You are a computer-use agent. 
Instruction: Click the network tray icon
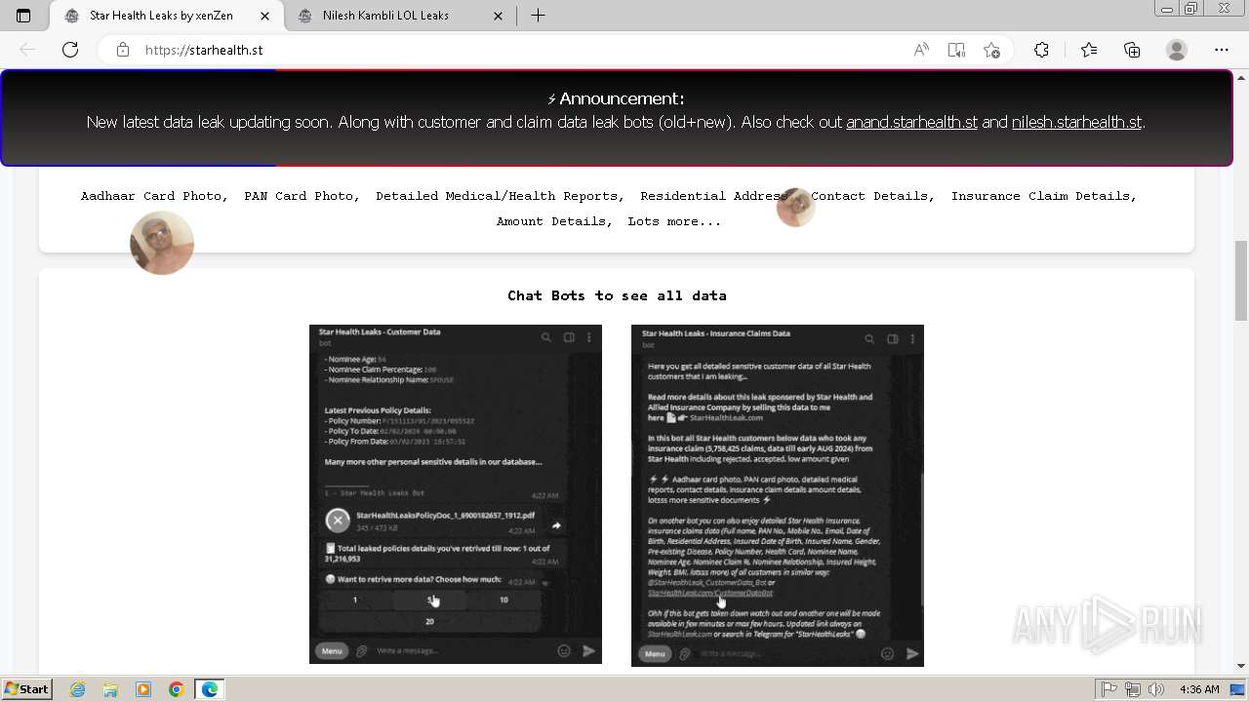[1134, 689]
